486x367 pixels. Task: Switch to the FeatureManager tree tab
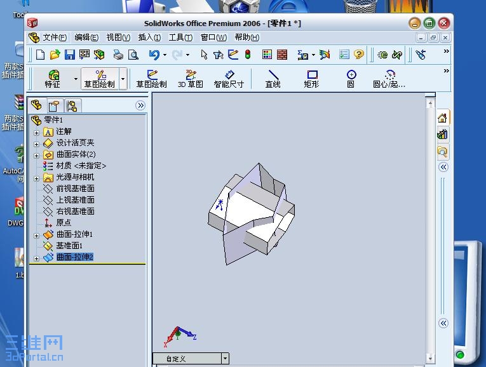click(37, 105)
